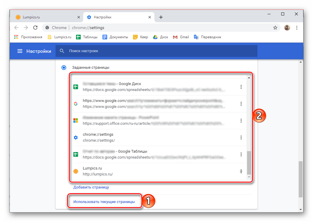Open more actions for Google Диск entry

[x=241, y=87]
